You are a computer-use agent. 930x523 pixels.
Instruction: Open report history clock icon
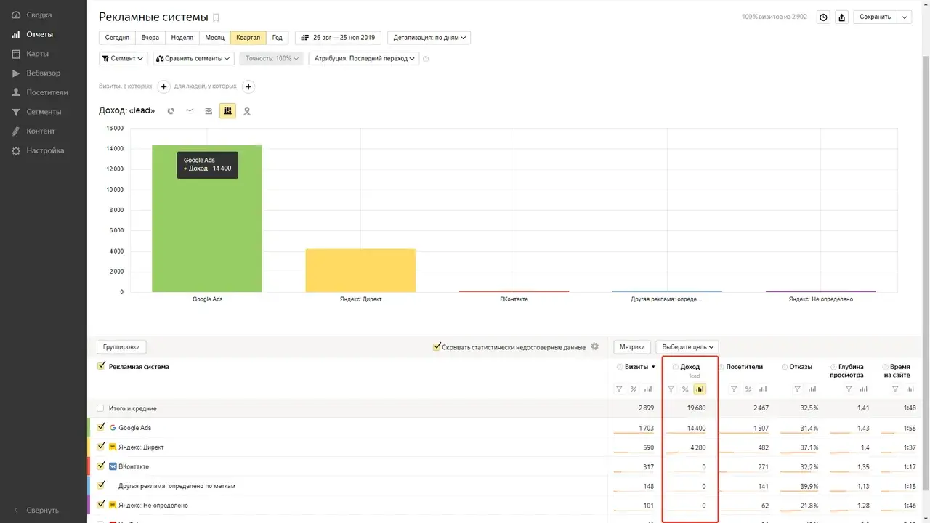coord(823,17)
